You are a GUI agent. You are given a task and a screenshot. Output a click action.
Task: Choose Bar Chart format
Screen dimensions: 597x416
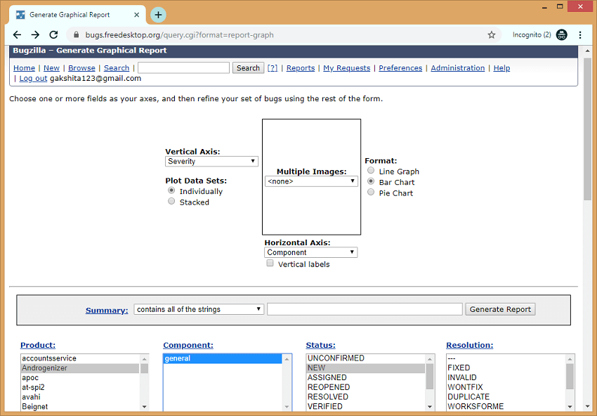point(371,181)
